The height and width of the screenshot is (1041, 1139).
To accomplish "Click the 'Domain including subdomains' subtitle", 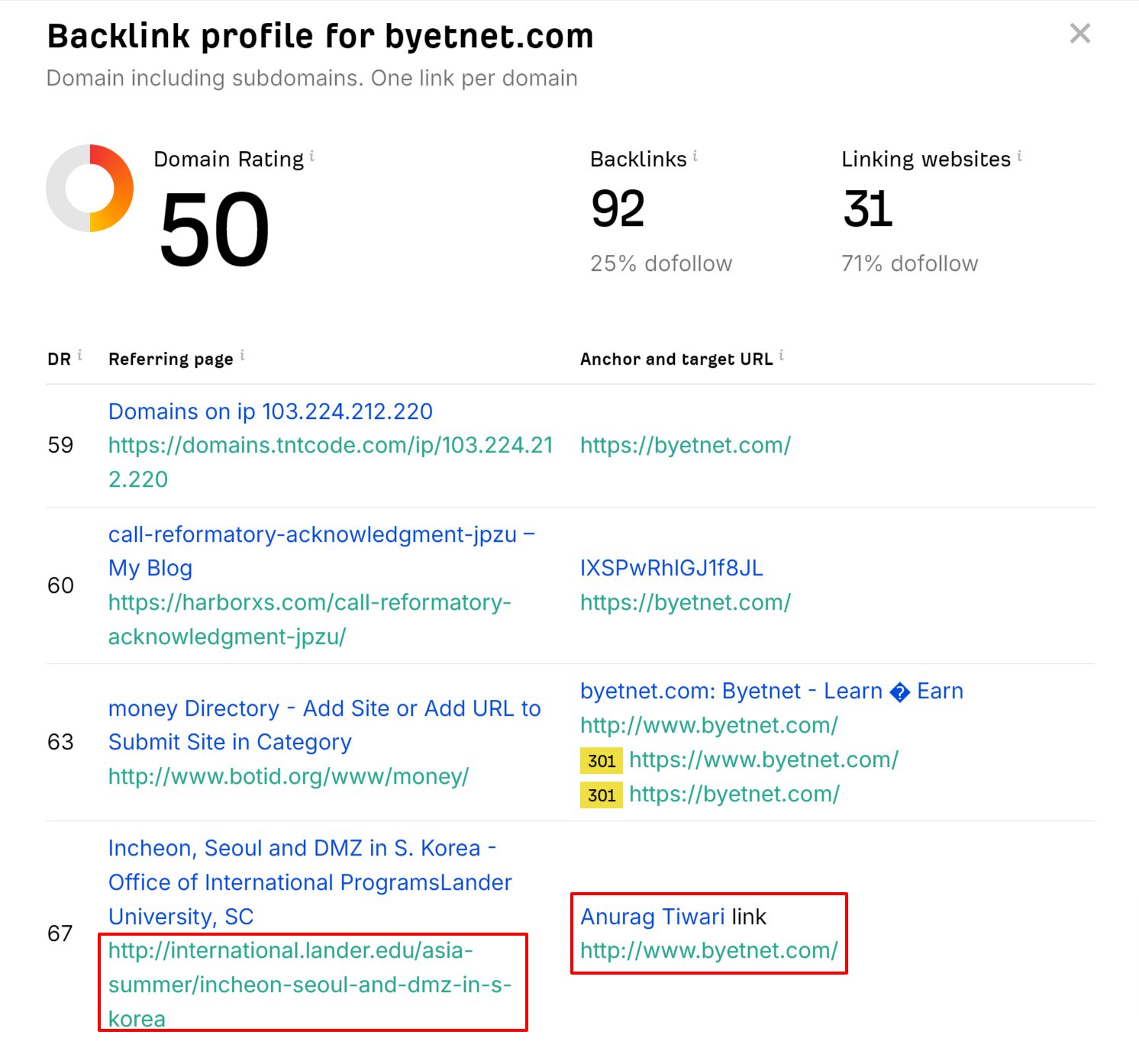I will pyautogui.click(x=312, y=78).
